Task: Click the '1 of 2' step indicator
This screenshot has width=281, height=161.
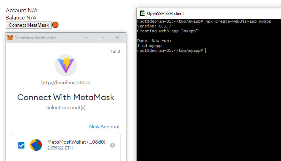Action: pos(115,51)
